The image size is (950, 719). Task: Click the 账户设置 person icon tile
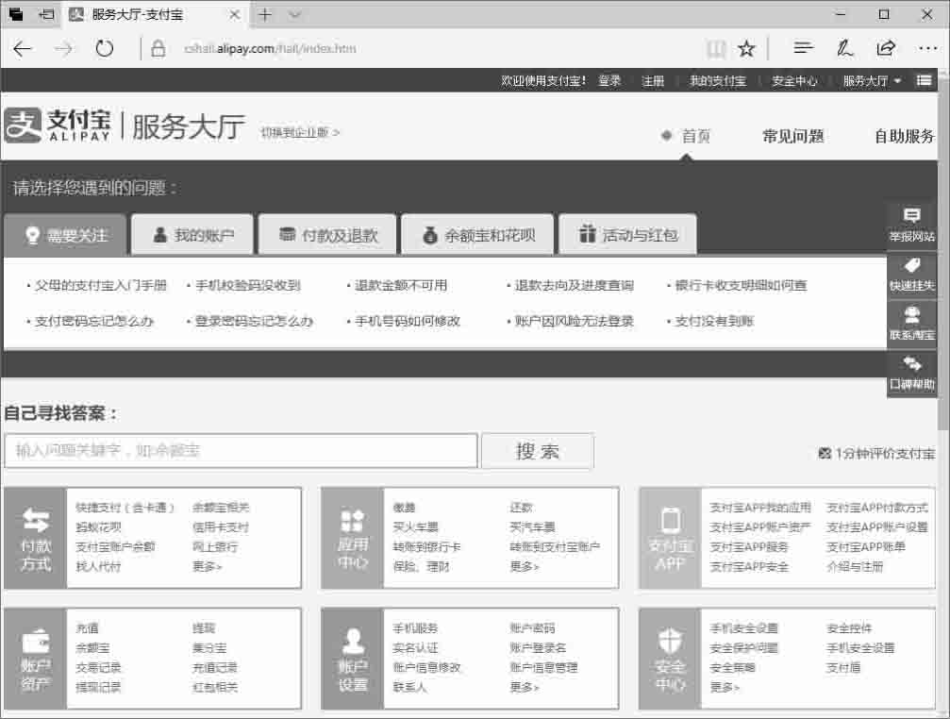pos(353,659)
